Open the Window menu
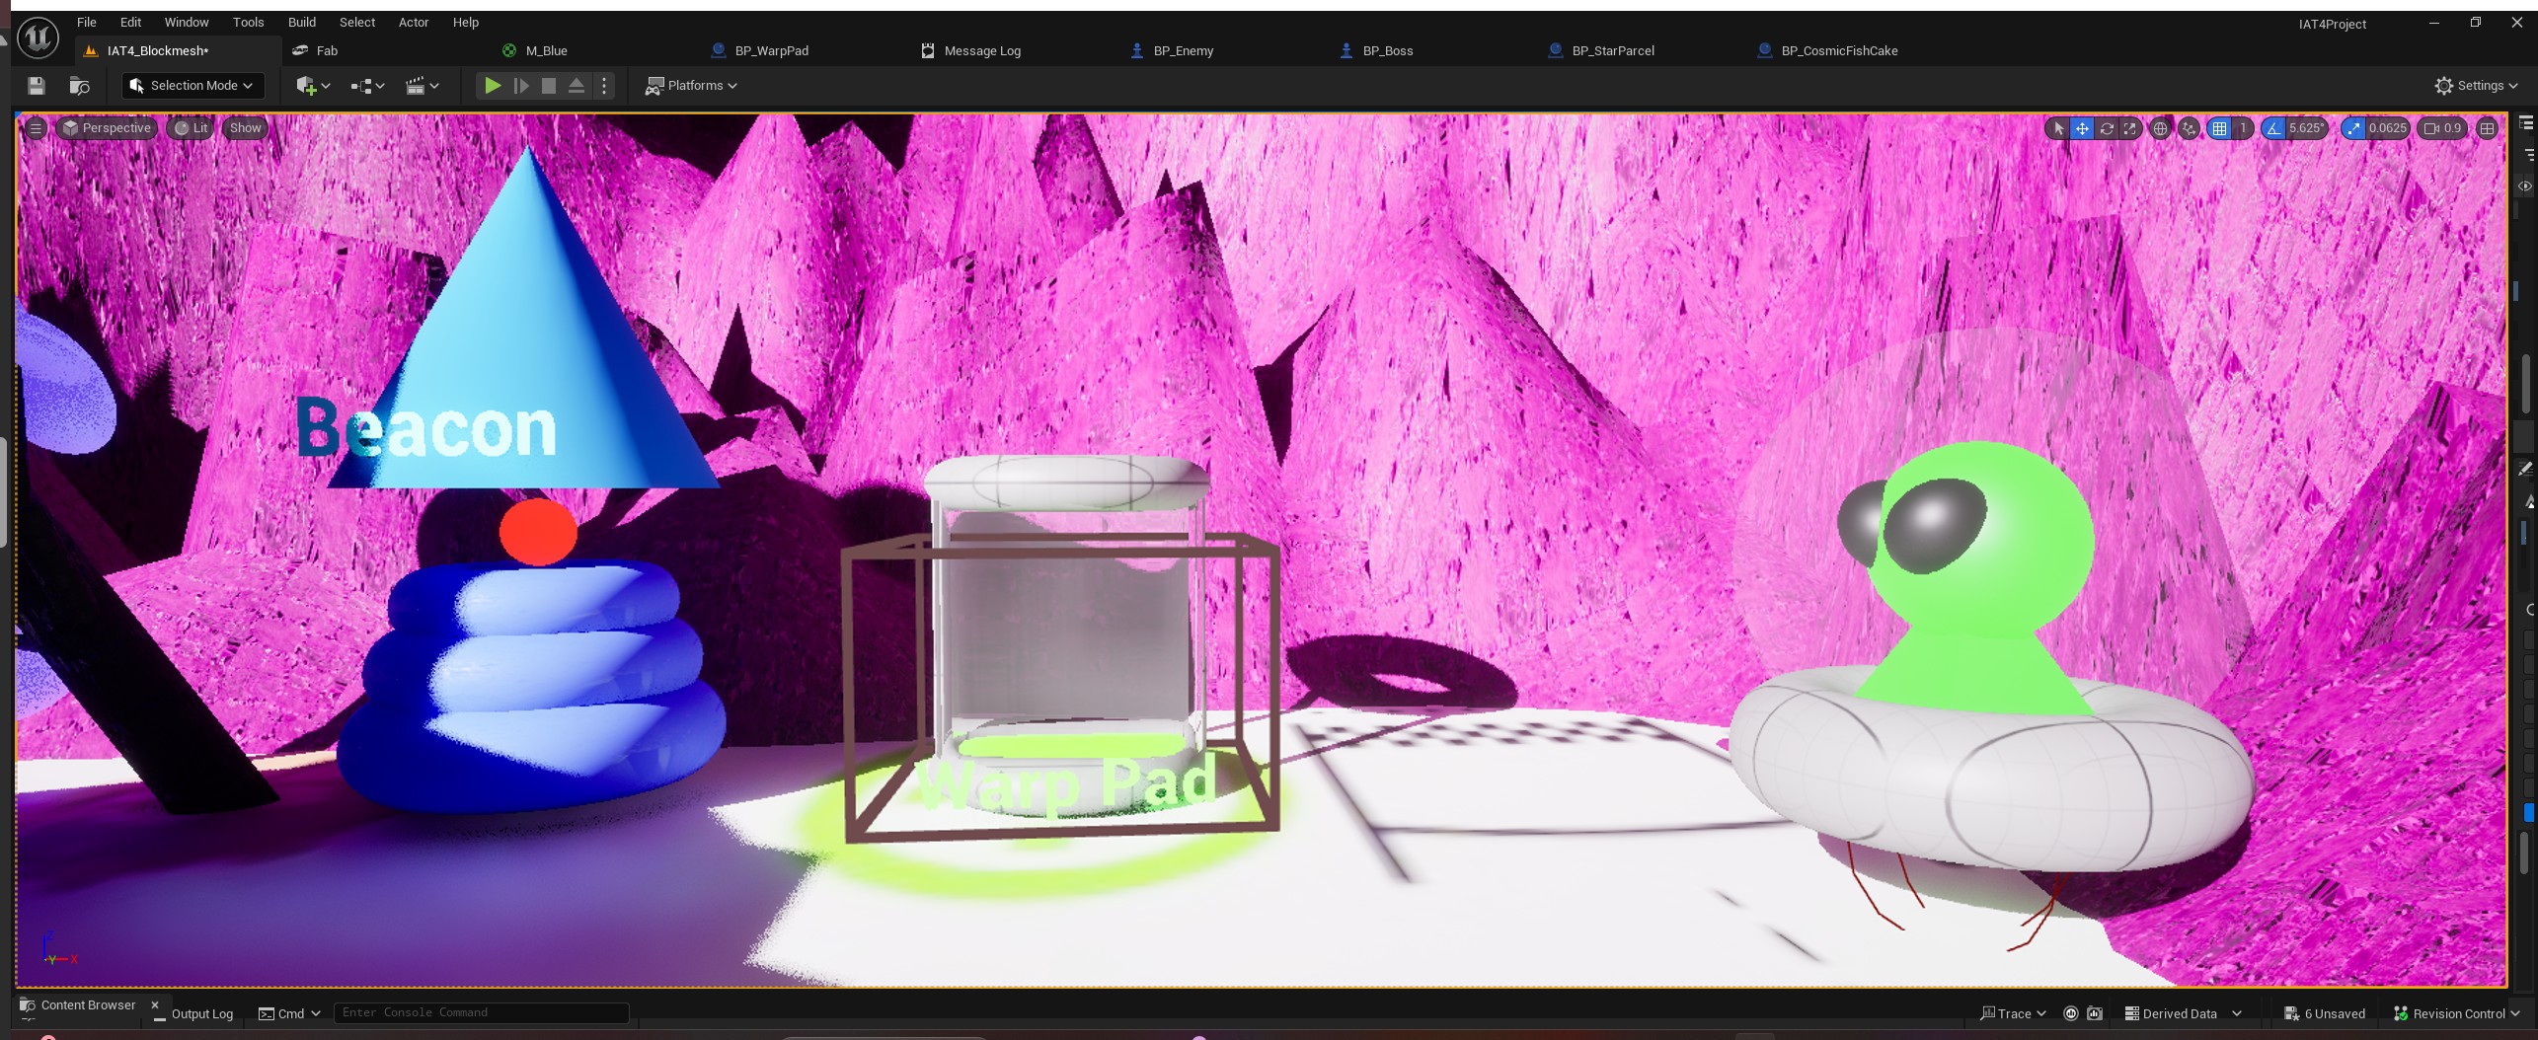 pos(187,22)
